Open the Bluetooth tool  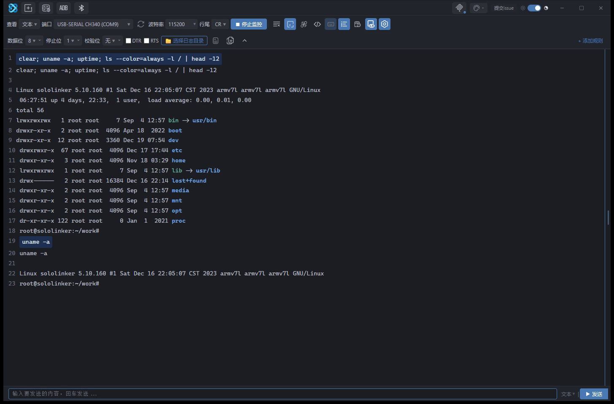point(81,8)
